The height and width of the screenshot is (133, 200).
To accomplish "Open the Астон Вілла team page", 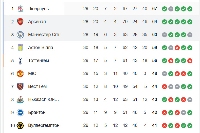I will pos(41,48).
